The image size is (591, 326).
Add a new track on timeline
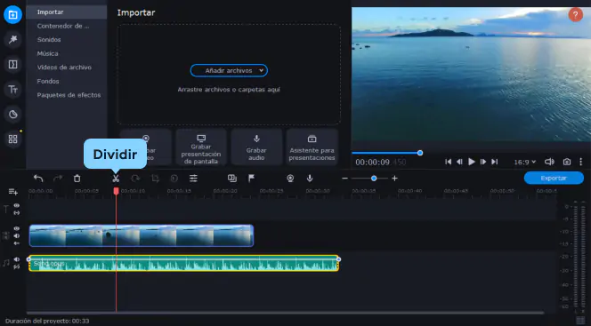[x=13, y=192]
